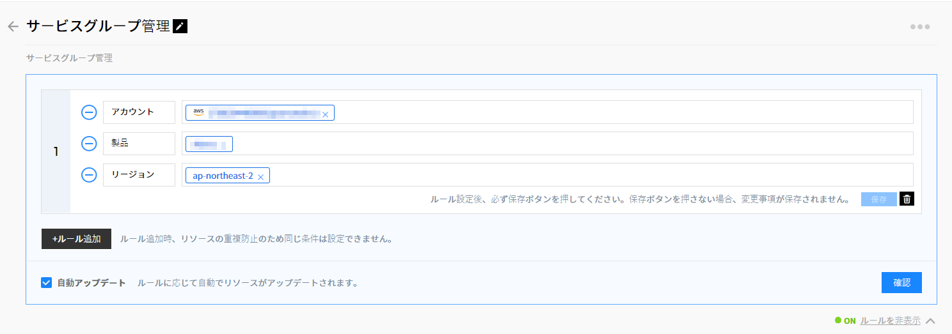Viewport: 952px width, 334px height.
Task: Remove the AWS account tag
Action: tap(325, 114)
